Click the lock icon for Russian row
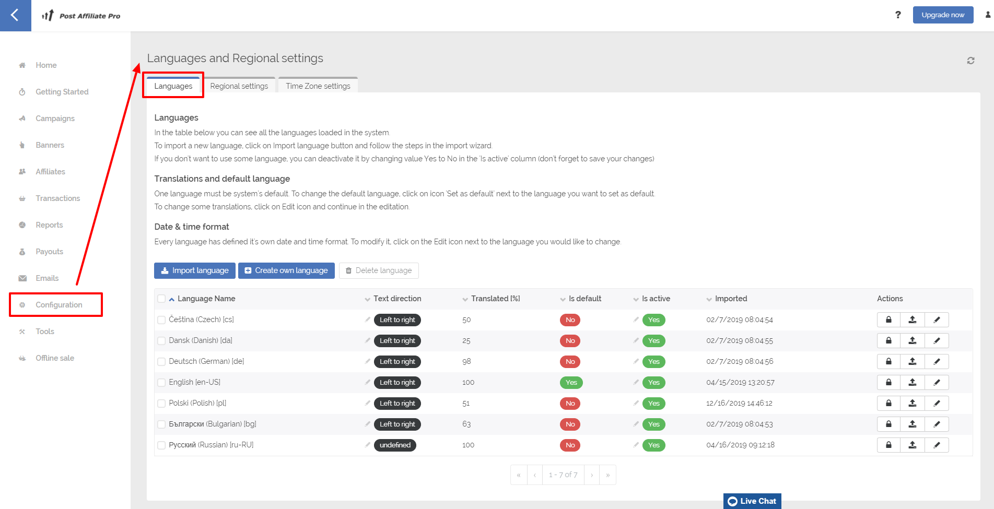The width and height of the screenshot is (994, 509). 888,445
